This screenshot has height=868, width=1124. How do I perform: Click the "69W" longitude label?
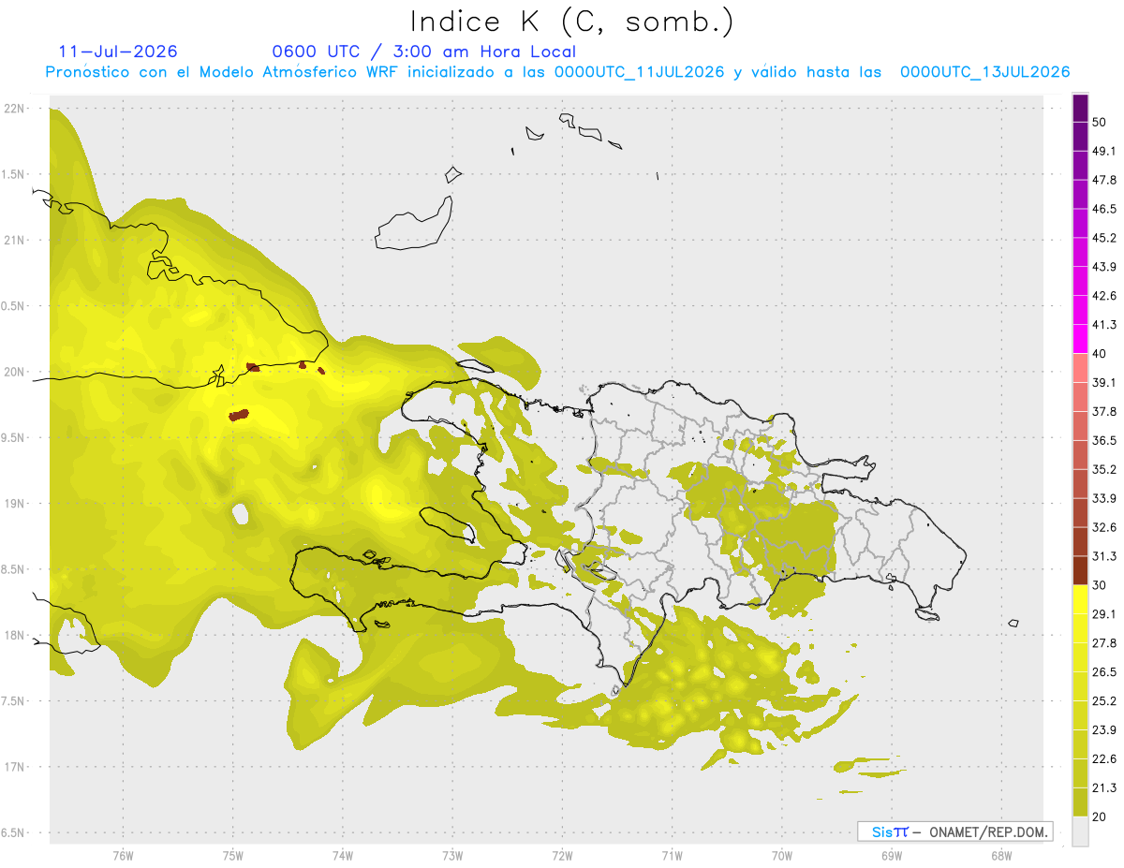(x=892, y=856)
